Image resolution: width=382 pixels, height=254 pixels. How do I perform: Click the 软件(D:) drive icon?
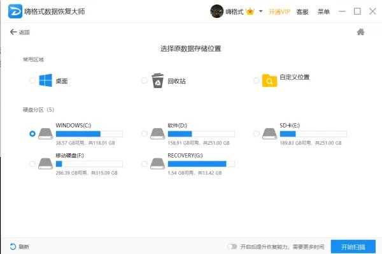[x=157, y=134]
